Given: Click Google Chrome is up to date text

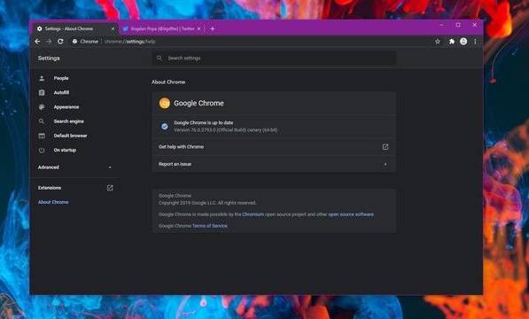Looking at the screenshot, I should [204, 123].
